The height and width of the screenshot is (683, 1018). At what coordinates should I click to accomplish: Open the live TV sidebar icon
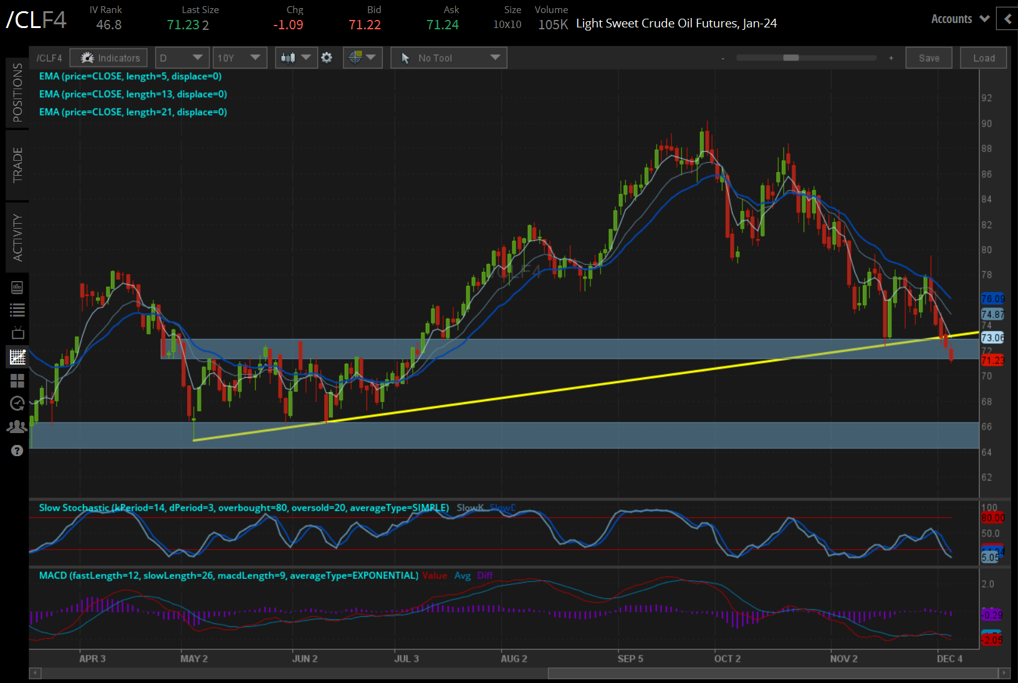point(17,333)
